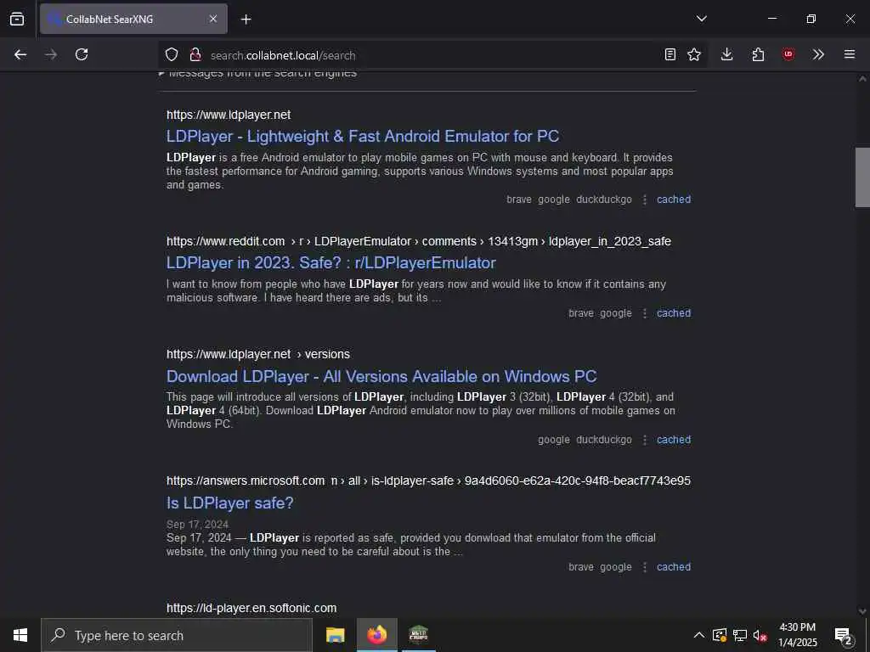Click the https://www.ldplayer.net URL text of first result
The width and height of the screenshot is (870, 652).
229,115
